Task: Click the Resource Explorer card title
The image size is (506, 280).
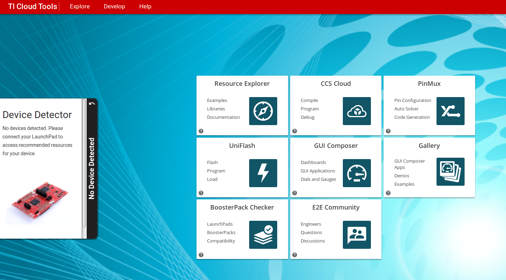Action: [x=242, y=84]
